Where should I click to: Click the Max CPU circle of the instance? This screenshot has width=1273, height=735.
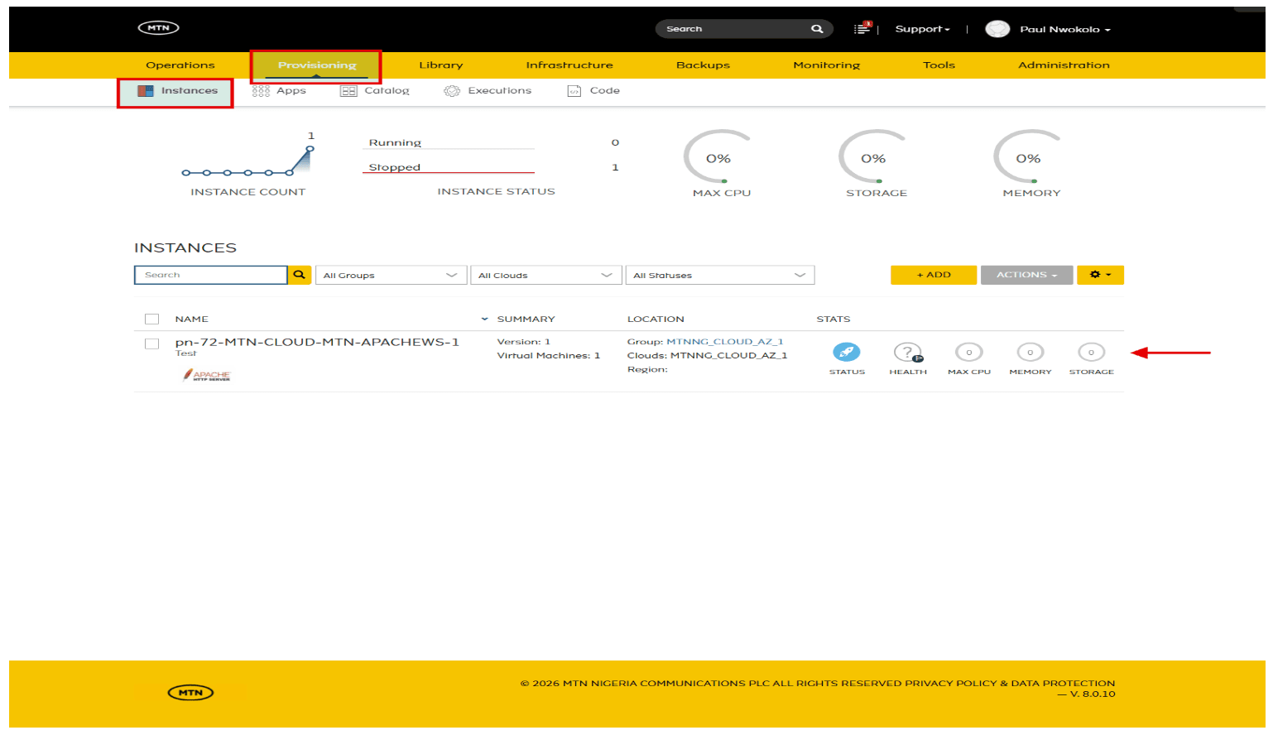[x=969, y=353]
